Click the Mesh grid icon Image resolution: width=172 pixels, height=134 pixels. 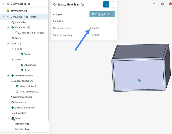pyautogui.click(x=13, y=119)
